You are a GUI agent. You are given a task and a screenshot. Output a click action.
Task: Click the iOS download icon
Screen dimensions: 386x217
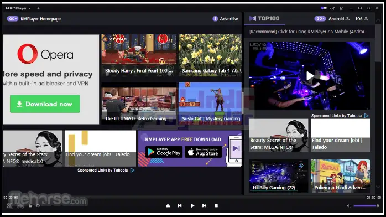[366, 18]
